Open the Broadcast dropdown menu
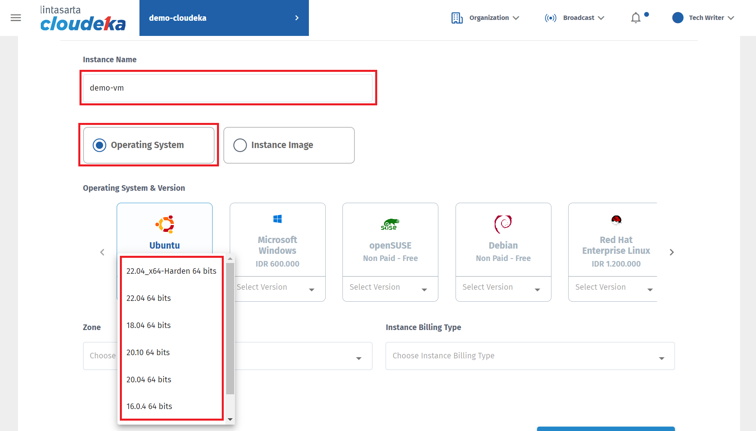The width and height of the screenshot is (756, 431). point(575,18)
